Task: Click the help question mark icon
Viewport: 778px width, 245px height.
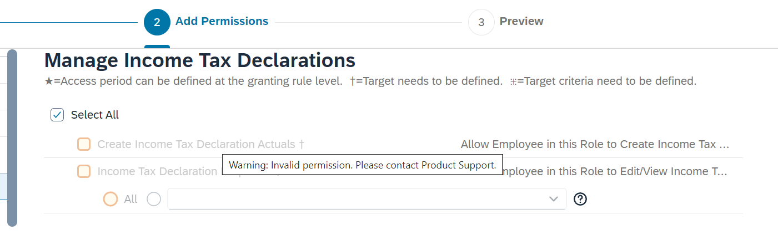Action: (580, 199)
